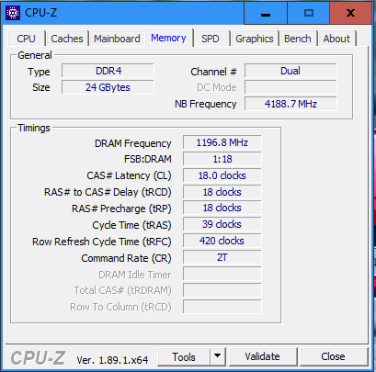
Task: Click the empty DRAM Idle Timer field
Action: [x=222, y=274]
